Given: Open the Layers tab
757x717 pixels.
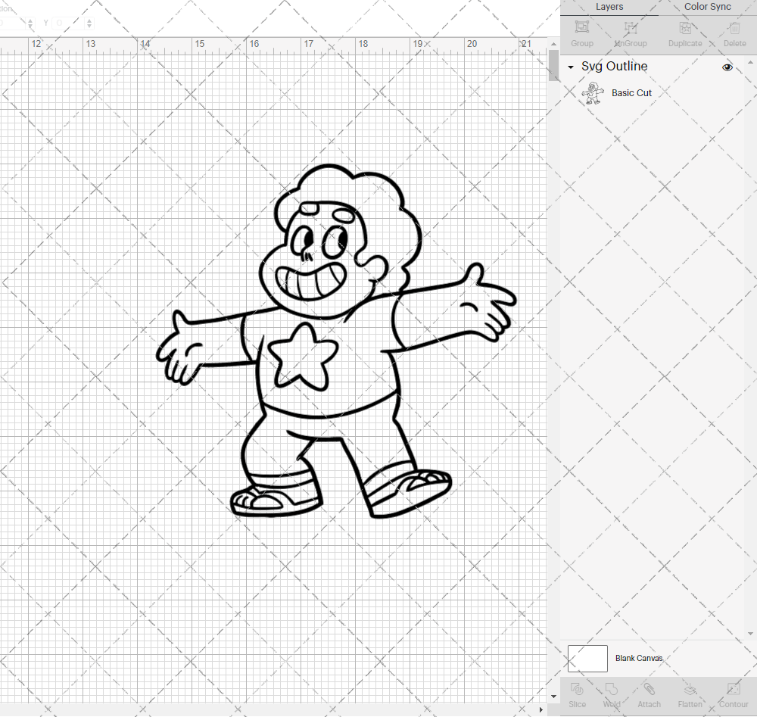Looking at the screenshot, I should tap(609, 7).
